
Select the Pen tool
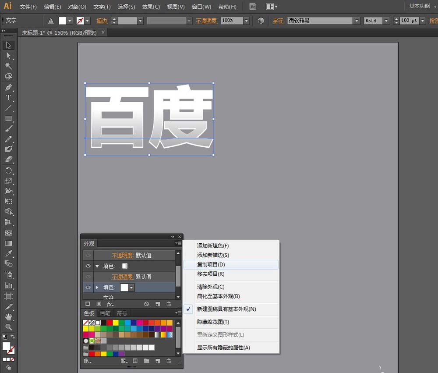[8, 87]
